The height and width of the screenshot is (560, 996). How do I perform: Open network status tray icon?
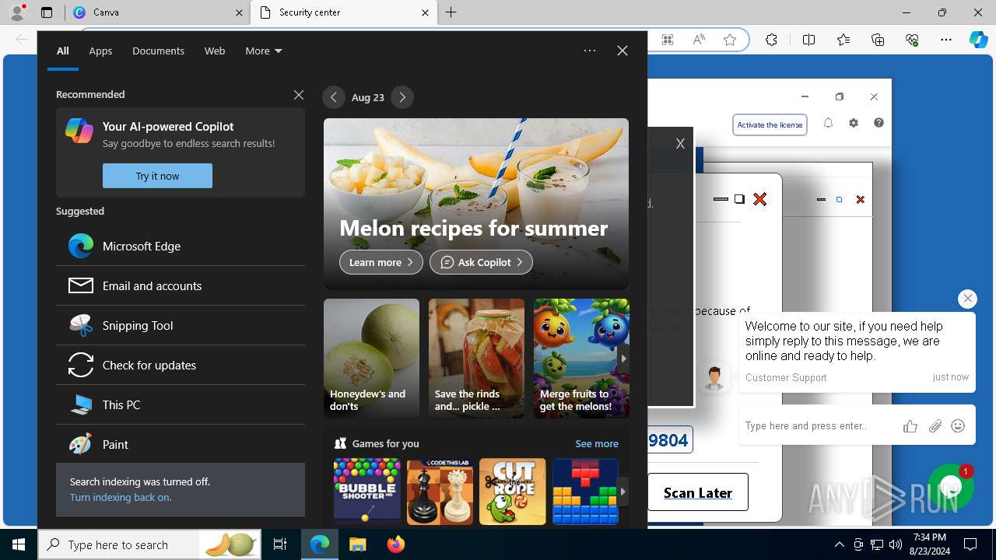[x=877, y=544]
